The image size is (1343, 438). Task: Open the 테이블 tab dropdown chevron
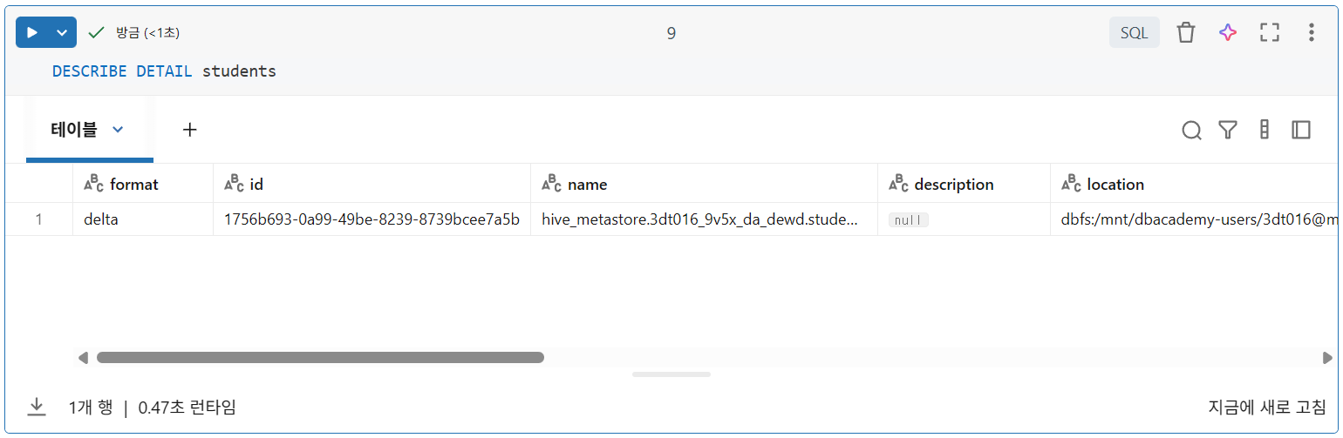pyautogui.click(x=119, y=130)
